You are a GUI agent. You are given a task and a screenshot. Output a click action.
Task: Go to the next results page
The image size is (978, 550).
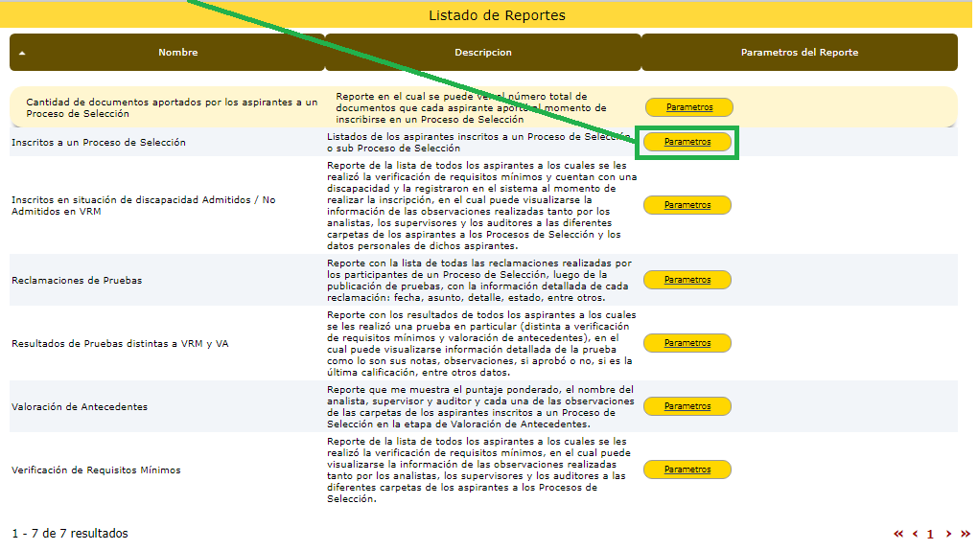(948, 534)
